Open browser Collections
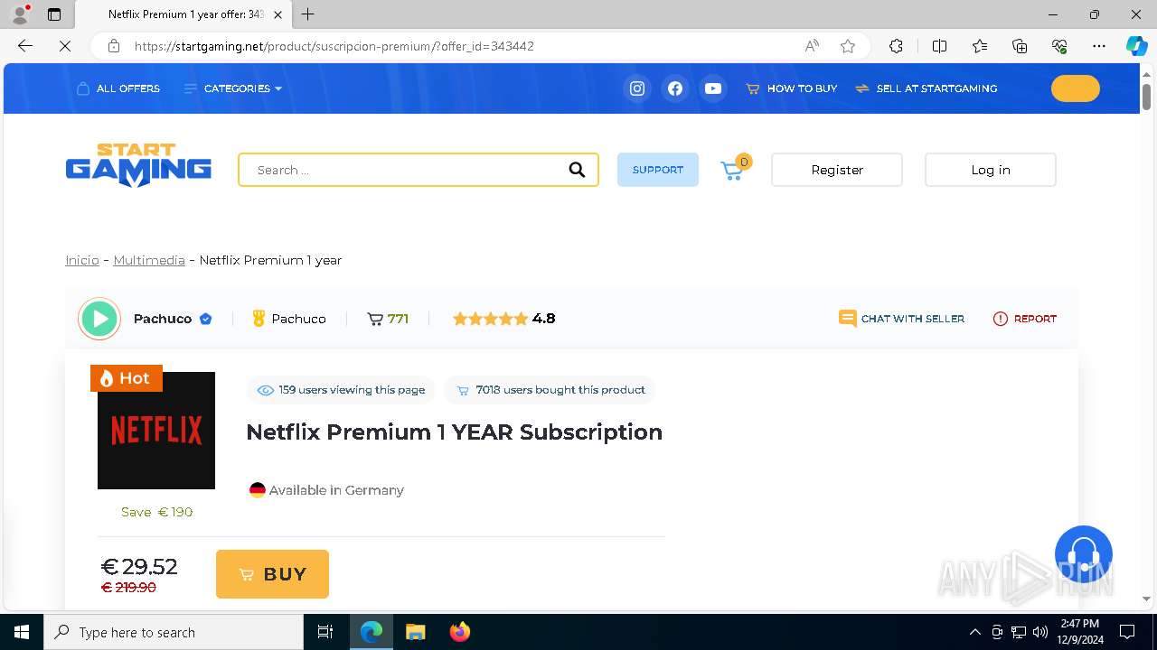Screen dimensions: 1157x650 (1020, 46)
